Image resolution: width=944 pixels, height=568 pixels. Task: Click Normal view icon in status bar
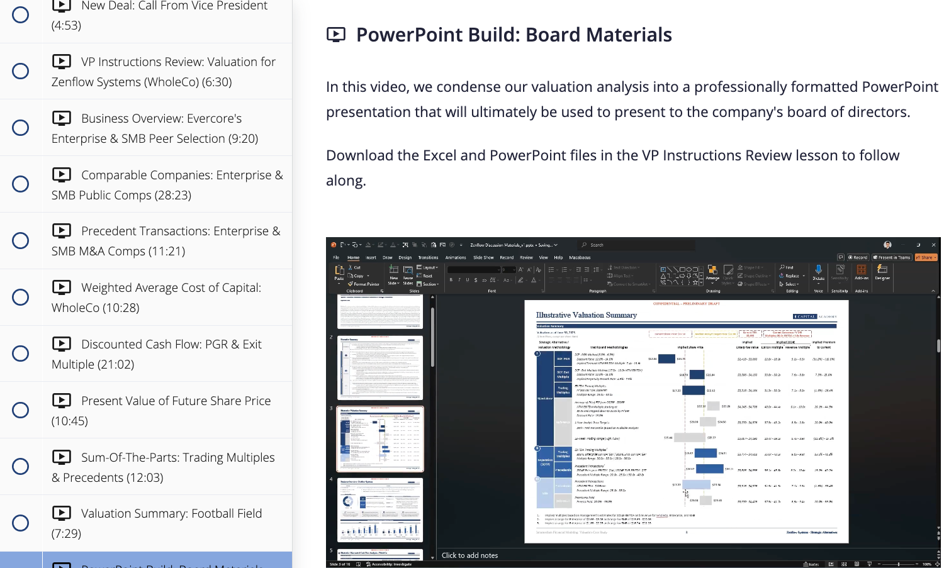coord(831,564)
